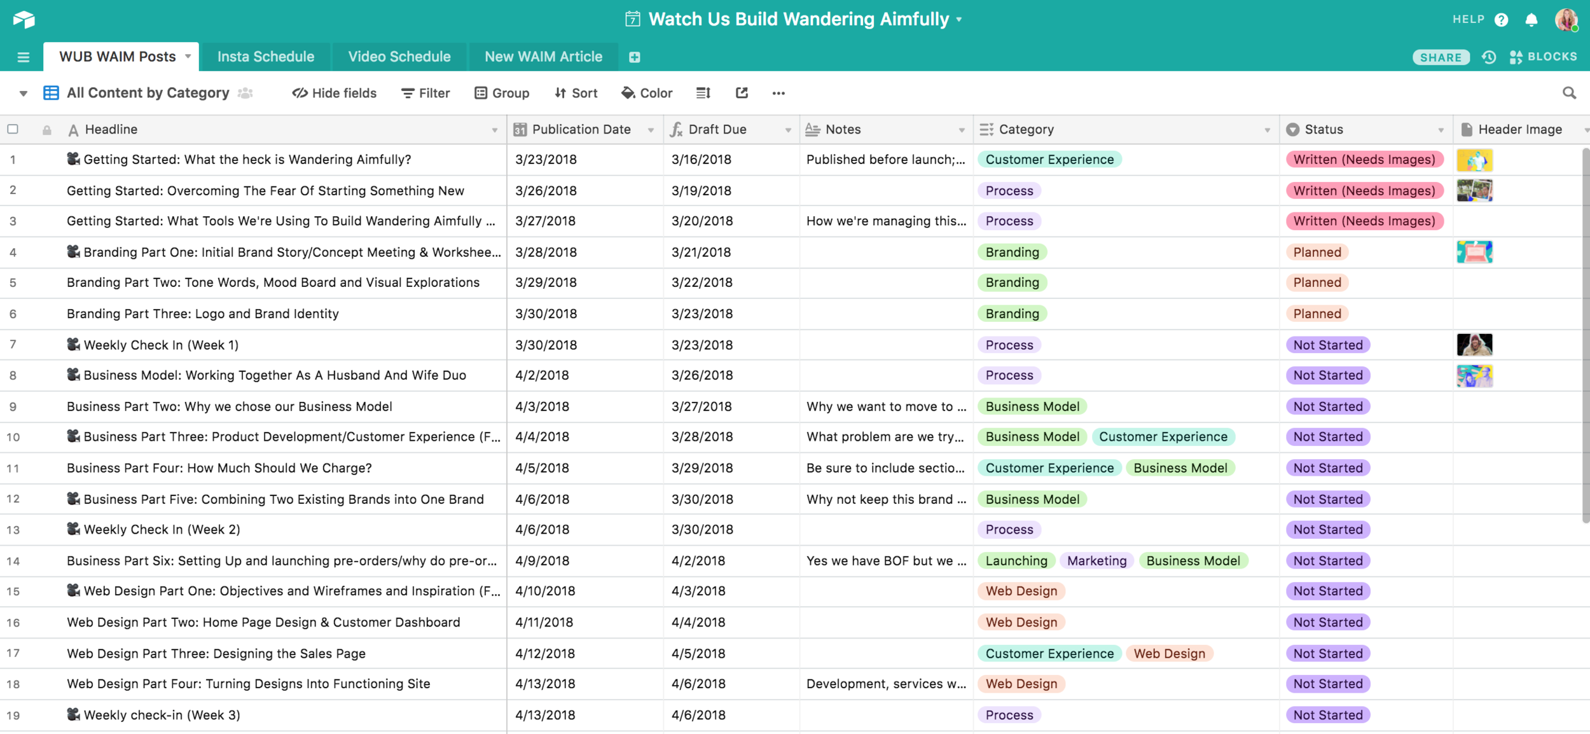Image resolution: width=1590 pixels, height=734 pixels.
Task: Click note 'Development, services w...'
Action: tap(887, 684)
